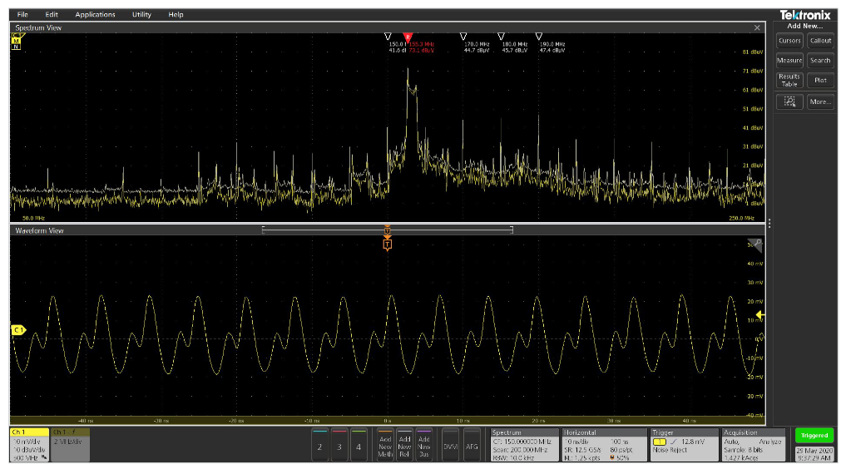Select the spectrum marker at 150.0 MHz

tap(388, 37)
